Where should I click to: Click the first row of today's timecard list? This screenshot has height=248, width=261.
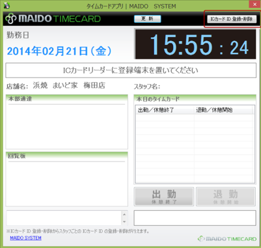click(195, 118)
